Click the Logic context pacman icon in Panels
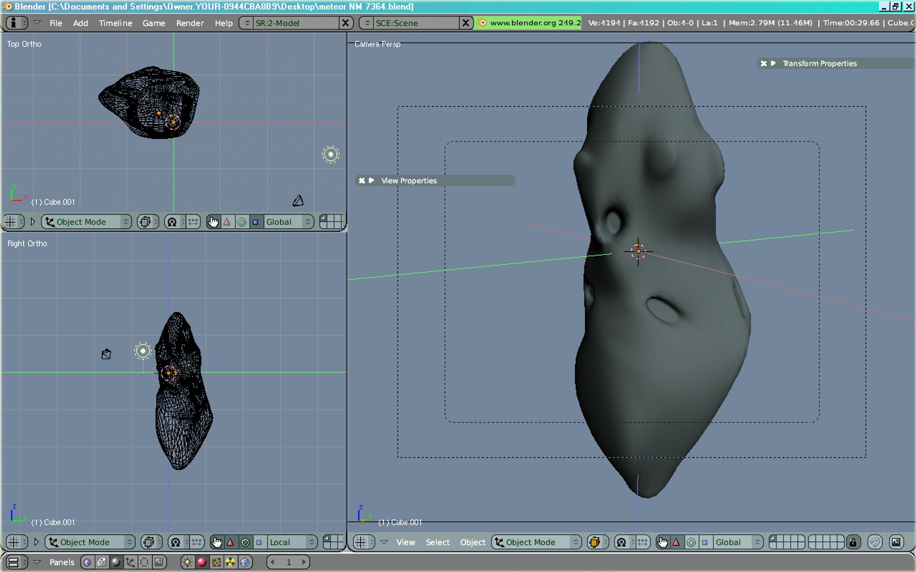This screenshot has height=572, width=916. (x=87, y=562)
